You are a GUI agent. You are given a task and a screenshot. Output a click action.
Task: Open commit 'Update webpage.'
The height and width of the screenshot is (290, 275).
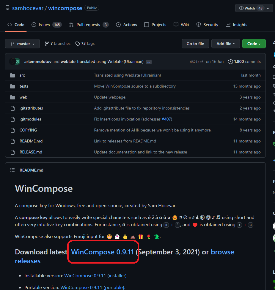click(x=110, y=97)
